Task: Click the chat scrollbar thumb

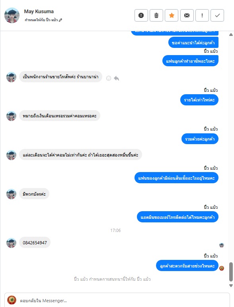Action: click(231, 272)
